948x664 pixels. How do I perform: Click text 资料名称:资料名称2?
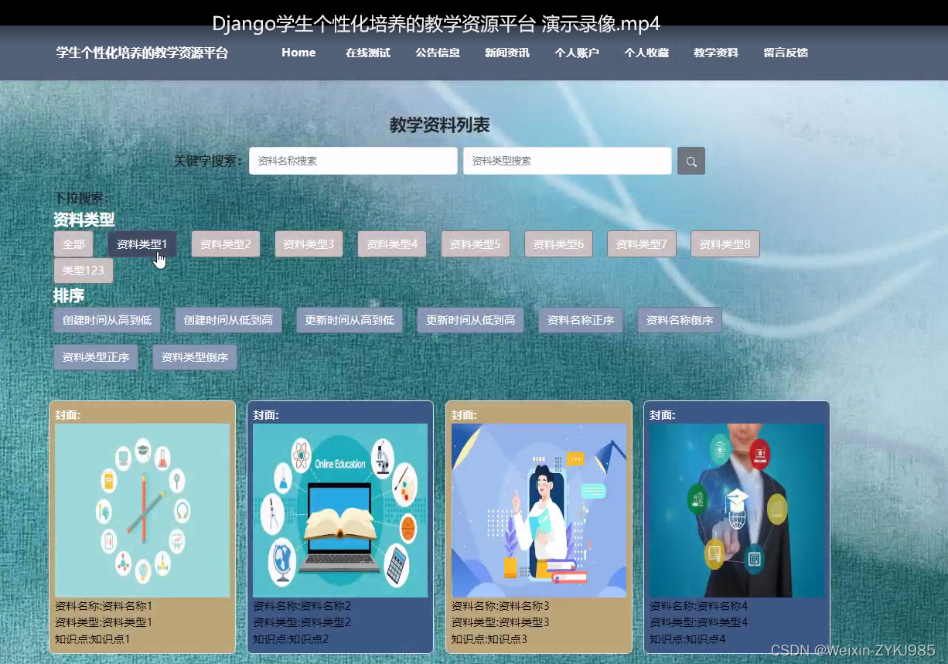point(302,606)
